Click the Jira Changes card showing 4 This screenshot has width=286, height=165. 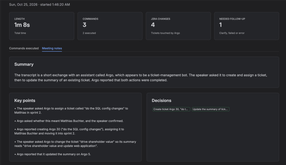[178, 26]
